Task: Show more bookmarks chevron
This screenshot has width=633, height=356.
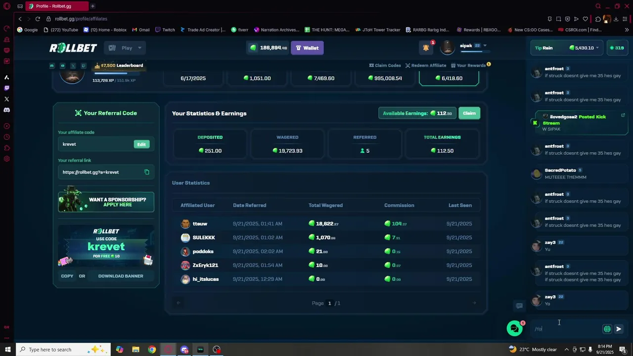Action: pyautogui.click(x=627, y=30)
